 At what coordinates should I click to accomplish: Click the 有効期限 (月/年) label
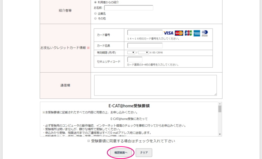tap(106, 53)
